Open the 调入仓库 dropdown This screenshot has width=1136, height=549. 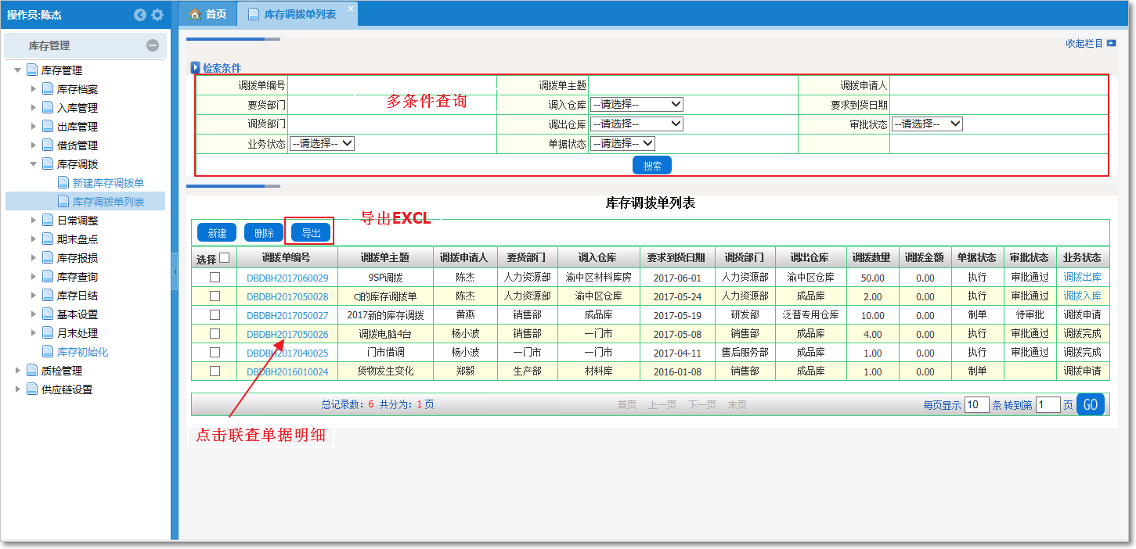pyautogui.click(x=637, y=104)
